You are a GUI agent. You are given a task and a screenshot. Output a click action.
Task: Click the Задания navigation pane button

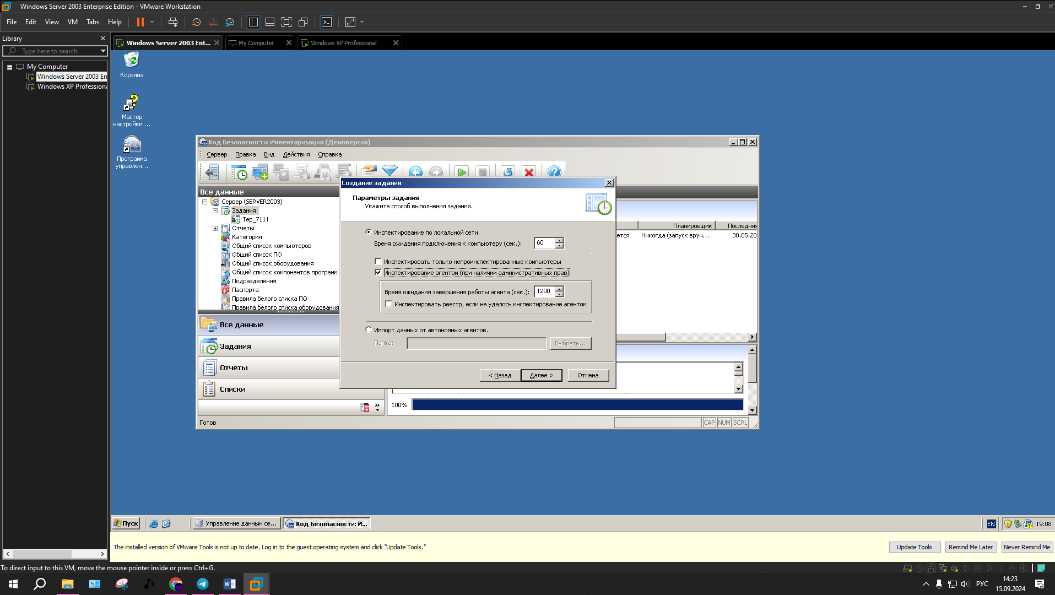point(269,346)
